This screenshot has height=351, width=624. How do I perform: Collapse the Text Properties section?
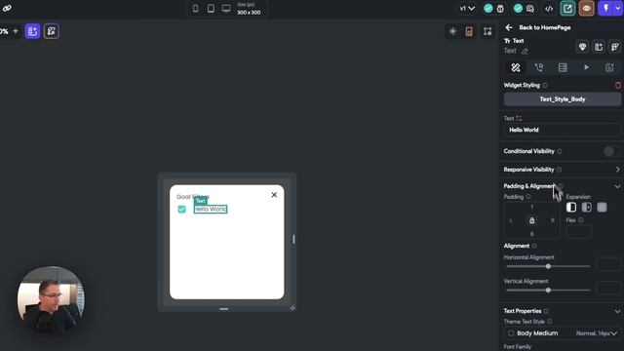click(x=617, y=311)
